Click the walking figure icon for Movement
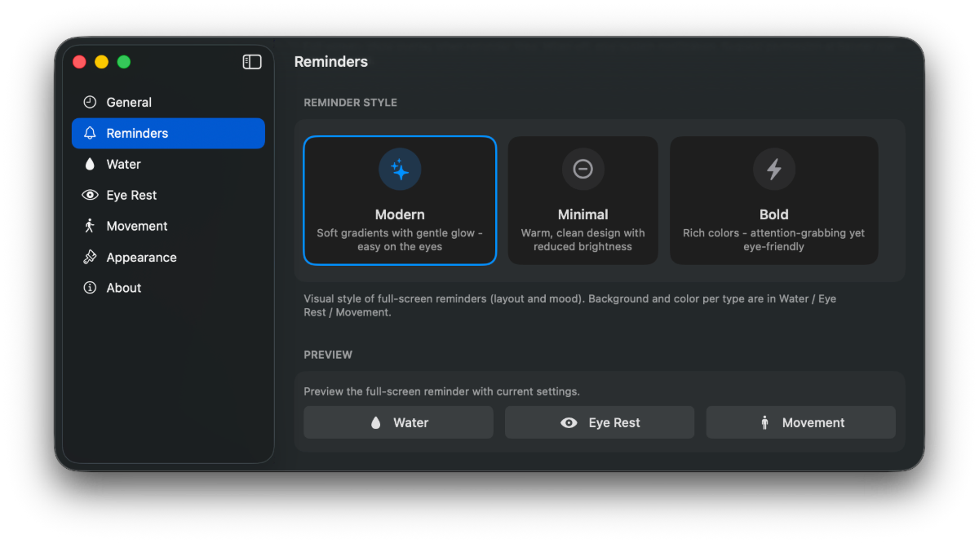This screenshot has height=543, width=979. [90, 226]
